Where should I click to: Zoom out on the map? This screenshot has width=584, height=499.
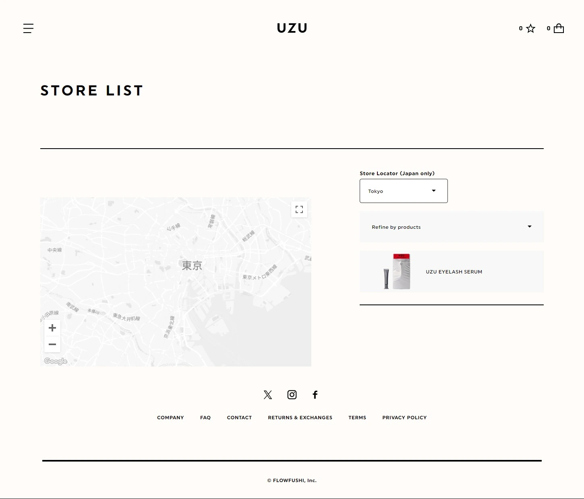[x=52, y=344]
